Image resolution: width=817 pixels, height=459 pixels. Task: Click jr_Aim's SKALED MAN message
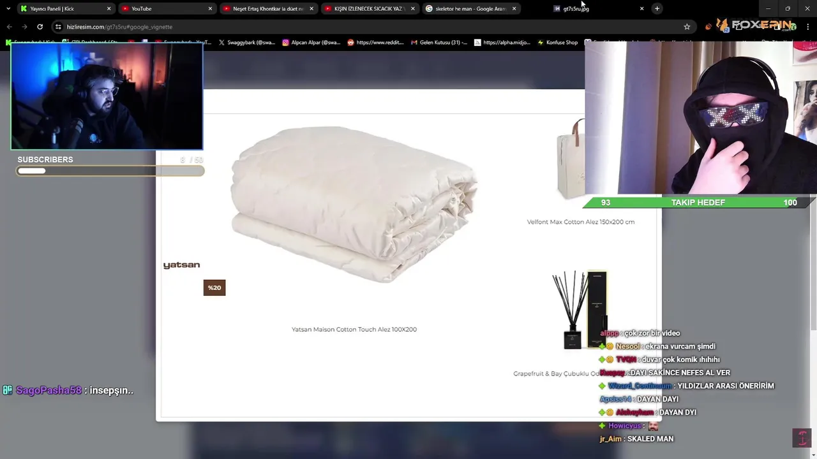[636, 439]
